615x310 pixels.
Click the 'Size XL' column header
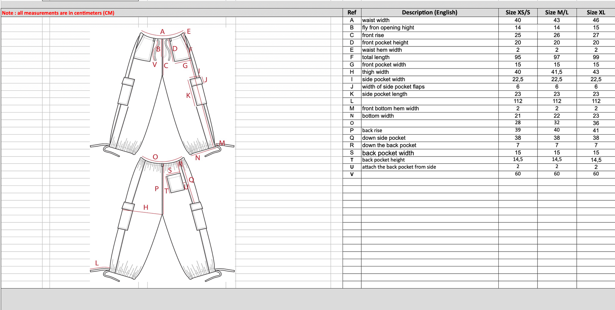pos(595,13)
